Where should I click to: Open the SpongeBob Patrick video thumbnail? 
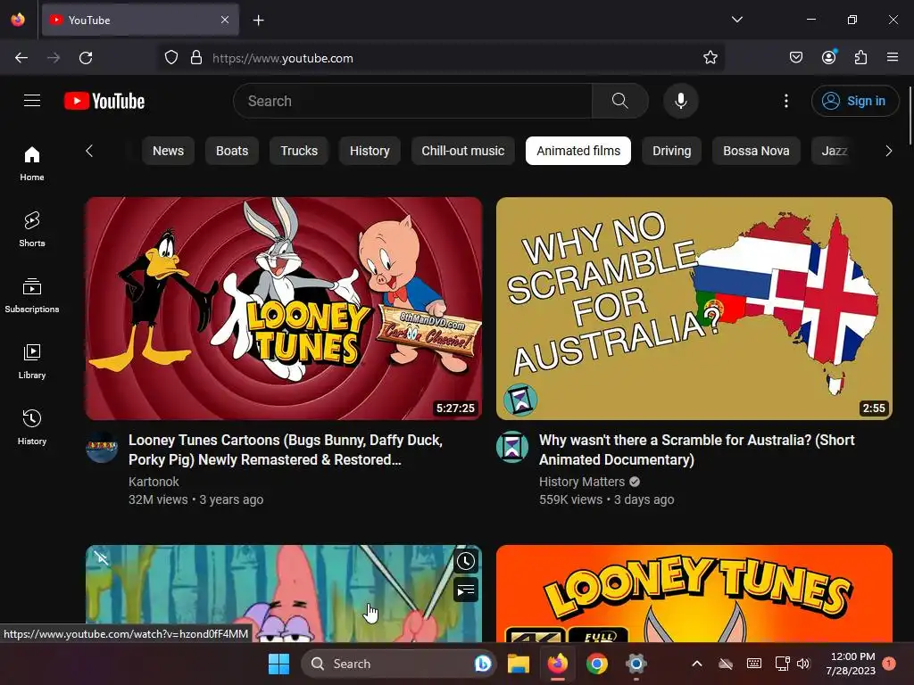pyautogui.click(x=284, y=593)
